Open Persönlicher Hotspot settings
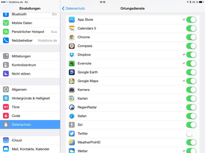The width and height of the screenshot is (205, 153). [x=30, y=31]
